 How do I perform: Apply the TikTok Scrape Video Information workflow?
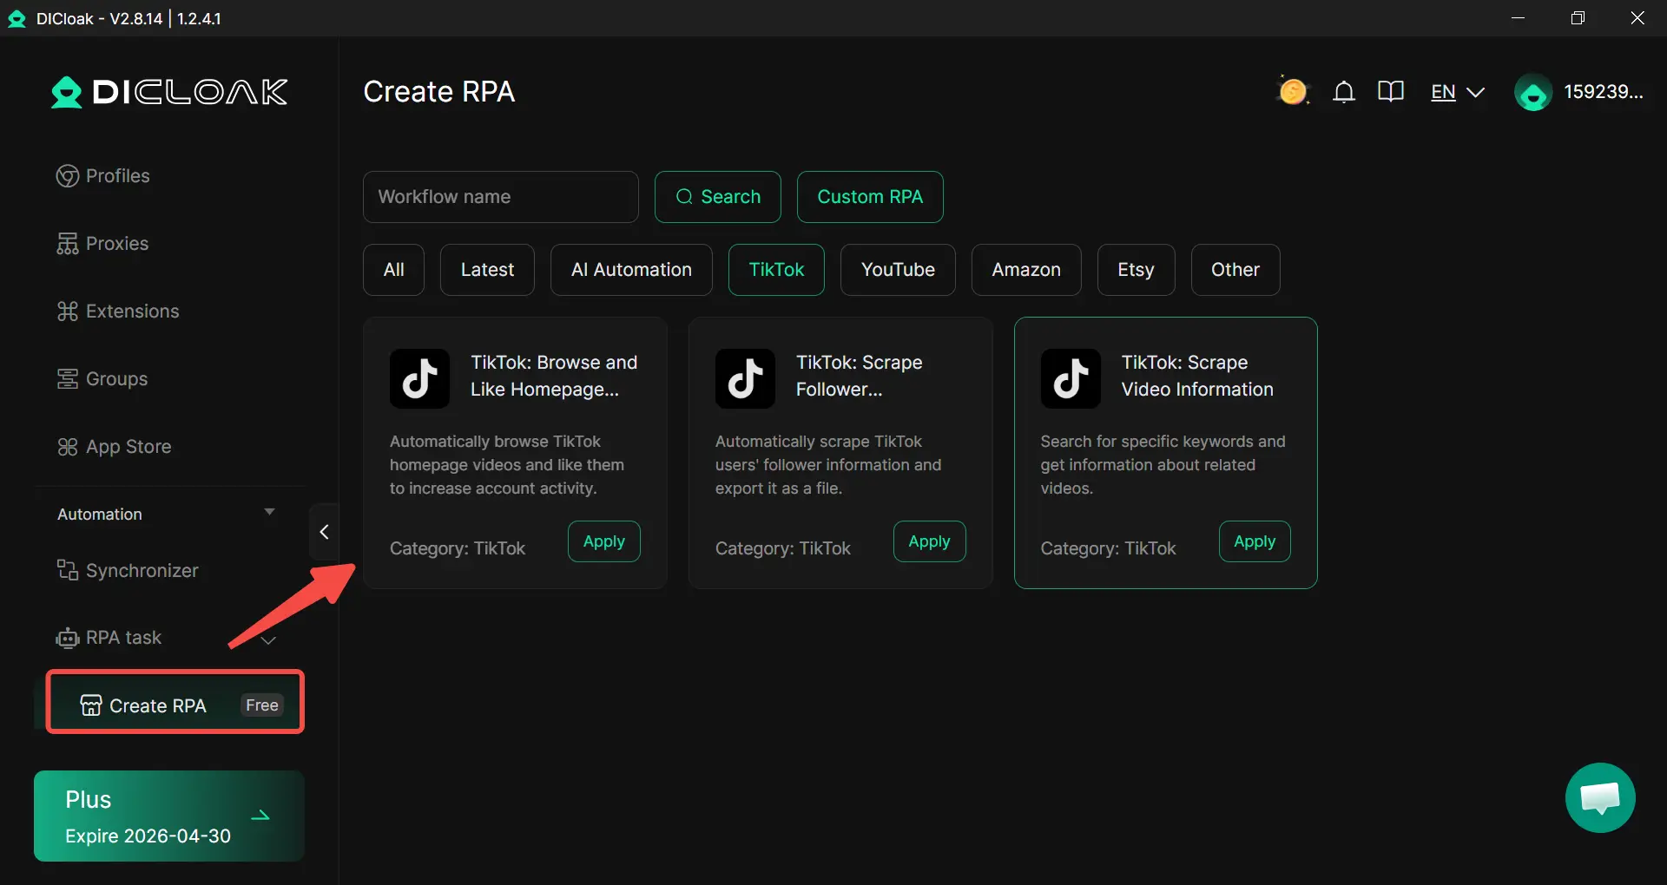point(1254,541)
